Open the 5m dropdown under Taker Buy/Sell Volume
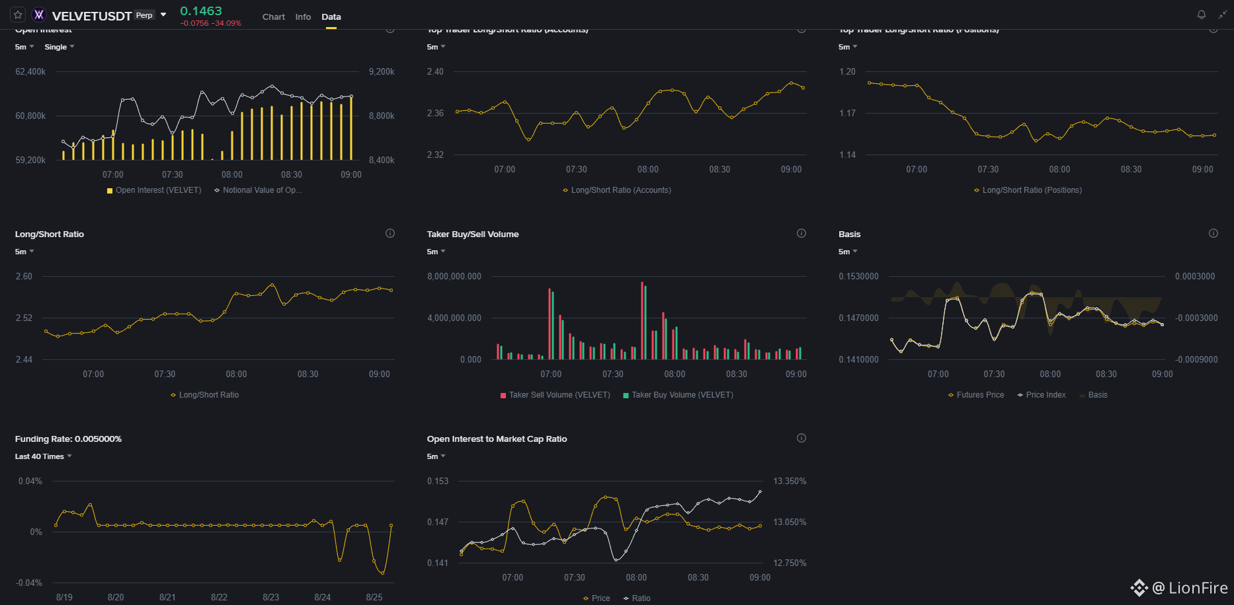 436,252
